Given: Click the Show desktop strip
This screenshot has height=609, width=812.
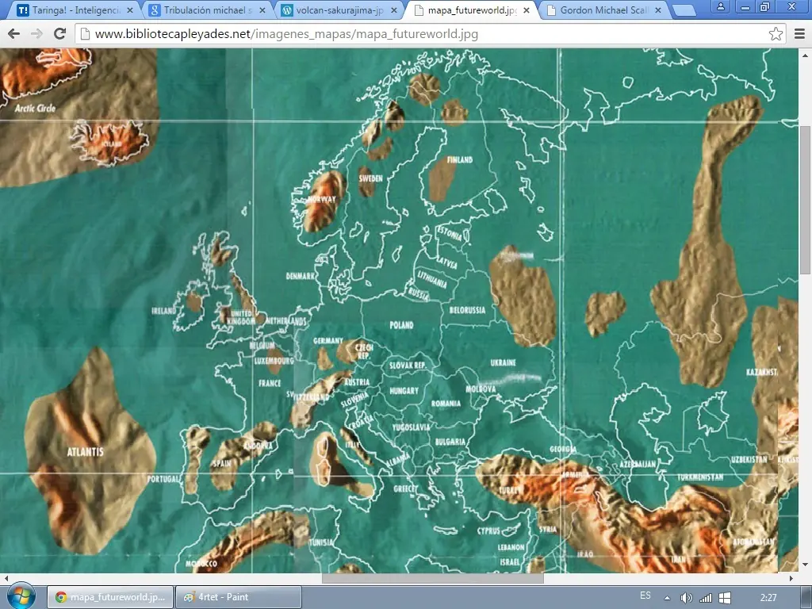Looking at the screenshot, I should pyautogui.click(x=807, y=597).
